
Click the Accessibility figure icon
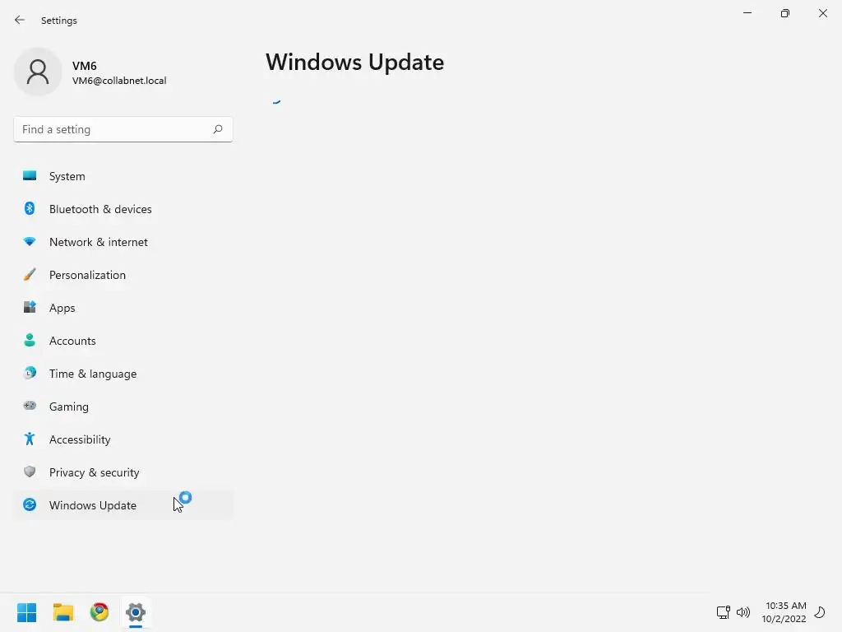coord(30,439)
